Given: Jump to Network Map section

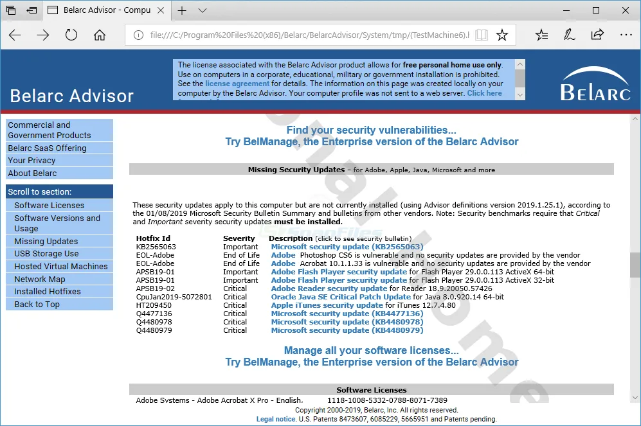Looking at the screenshot, I should pos(59,279).
